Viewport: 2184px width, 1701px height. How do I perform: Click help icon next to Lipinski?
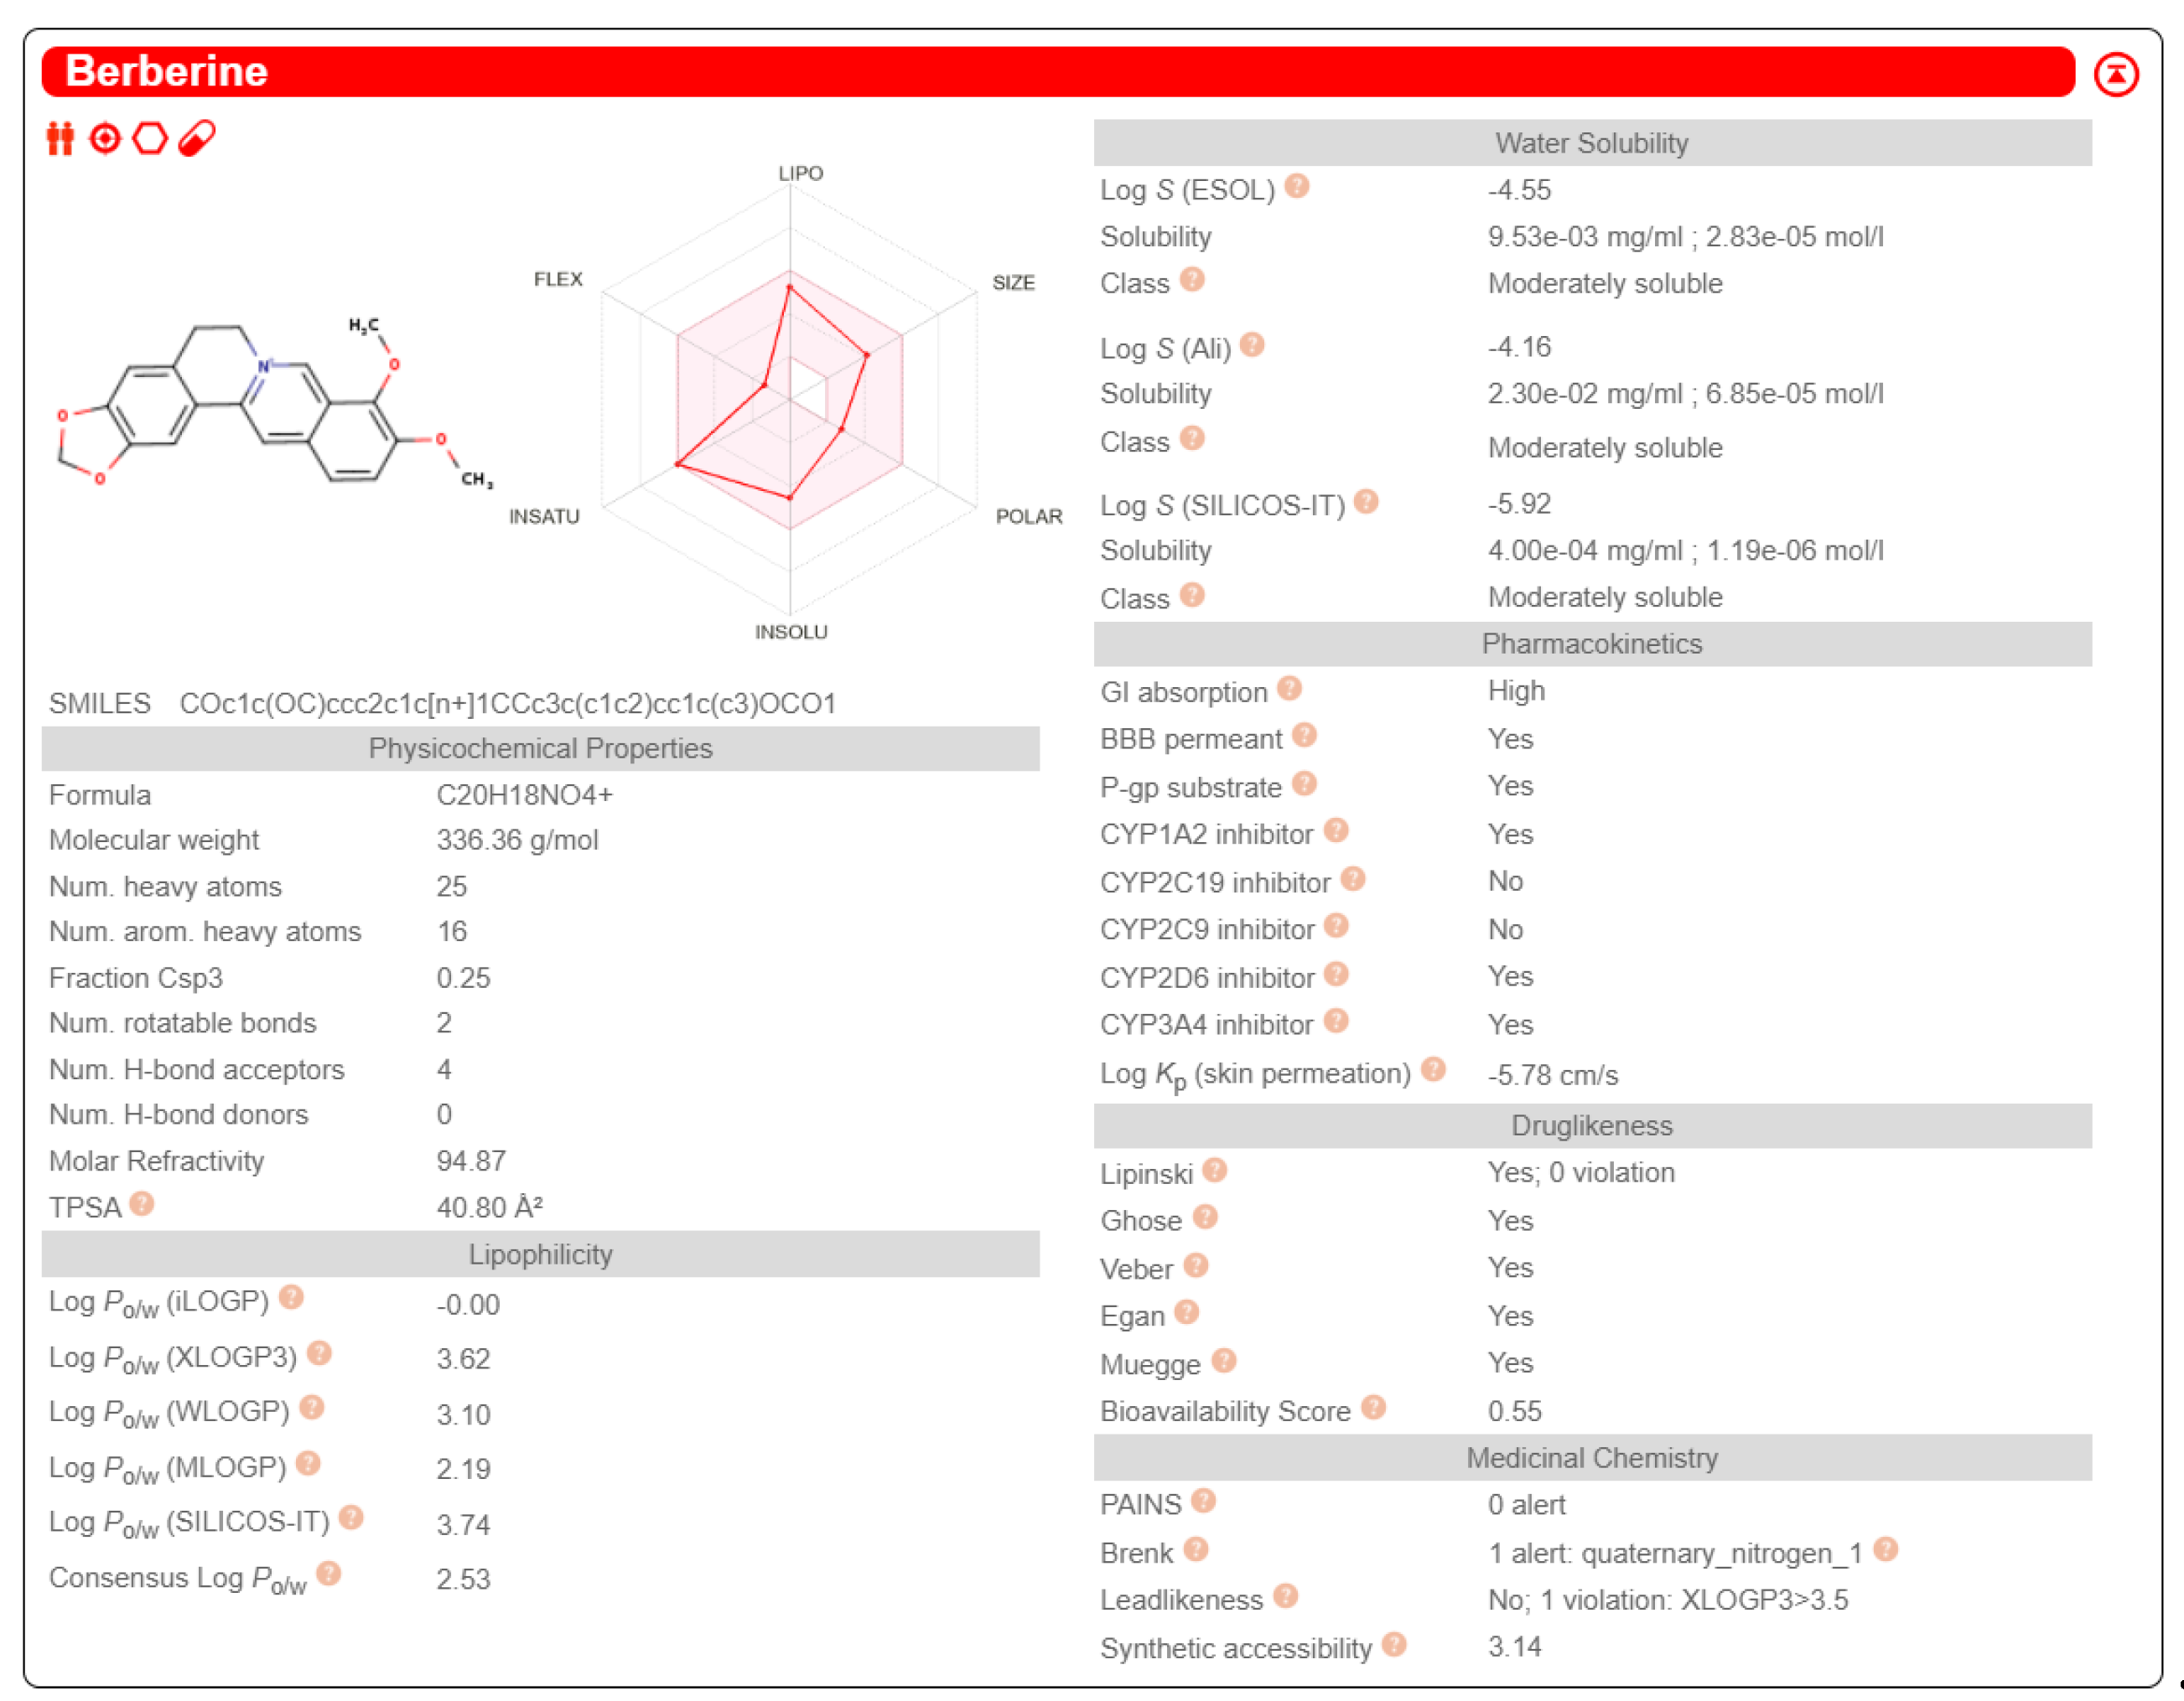1214,1171
